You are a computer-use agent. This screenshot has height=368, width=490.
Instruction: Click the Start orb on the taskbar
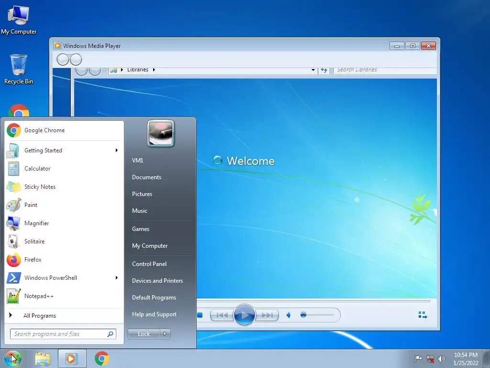[12, 358]
